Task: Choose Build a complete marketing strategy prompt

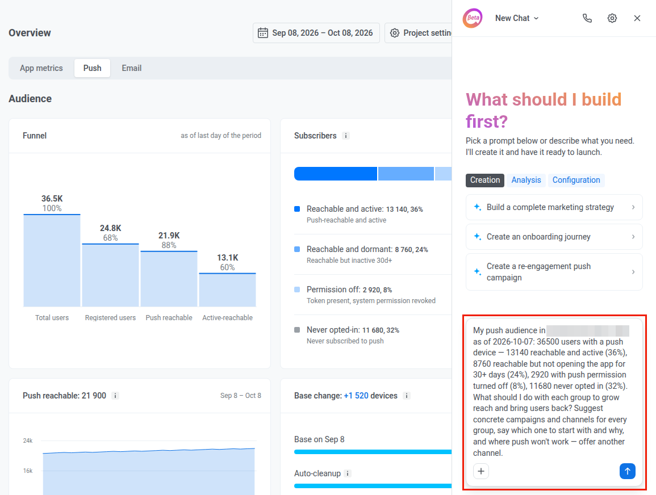Action: point(554,207)
